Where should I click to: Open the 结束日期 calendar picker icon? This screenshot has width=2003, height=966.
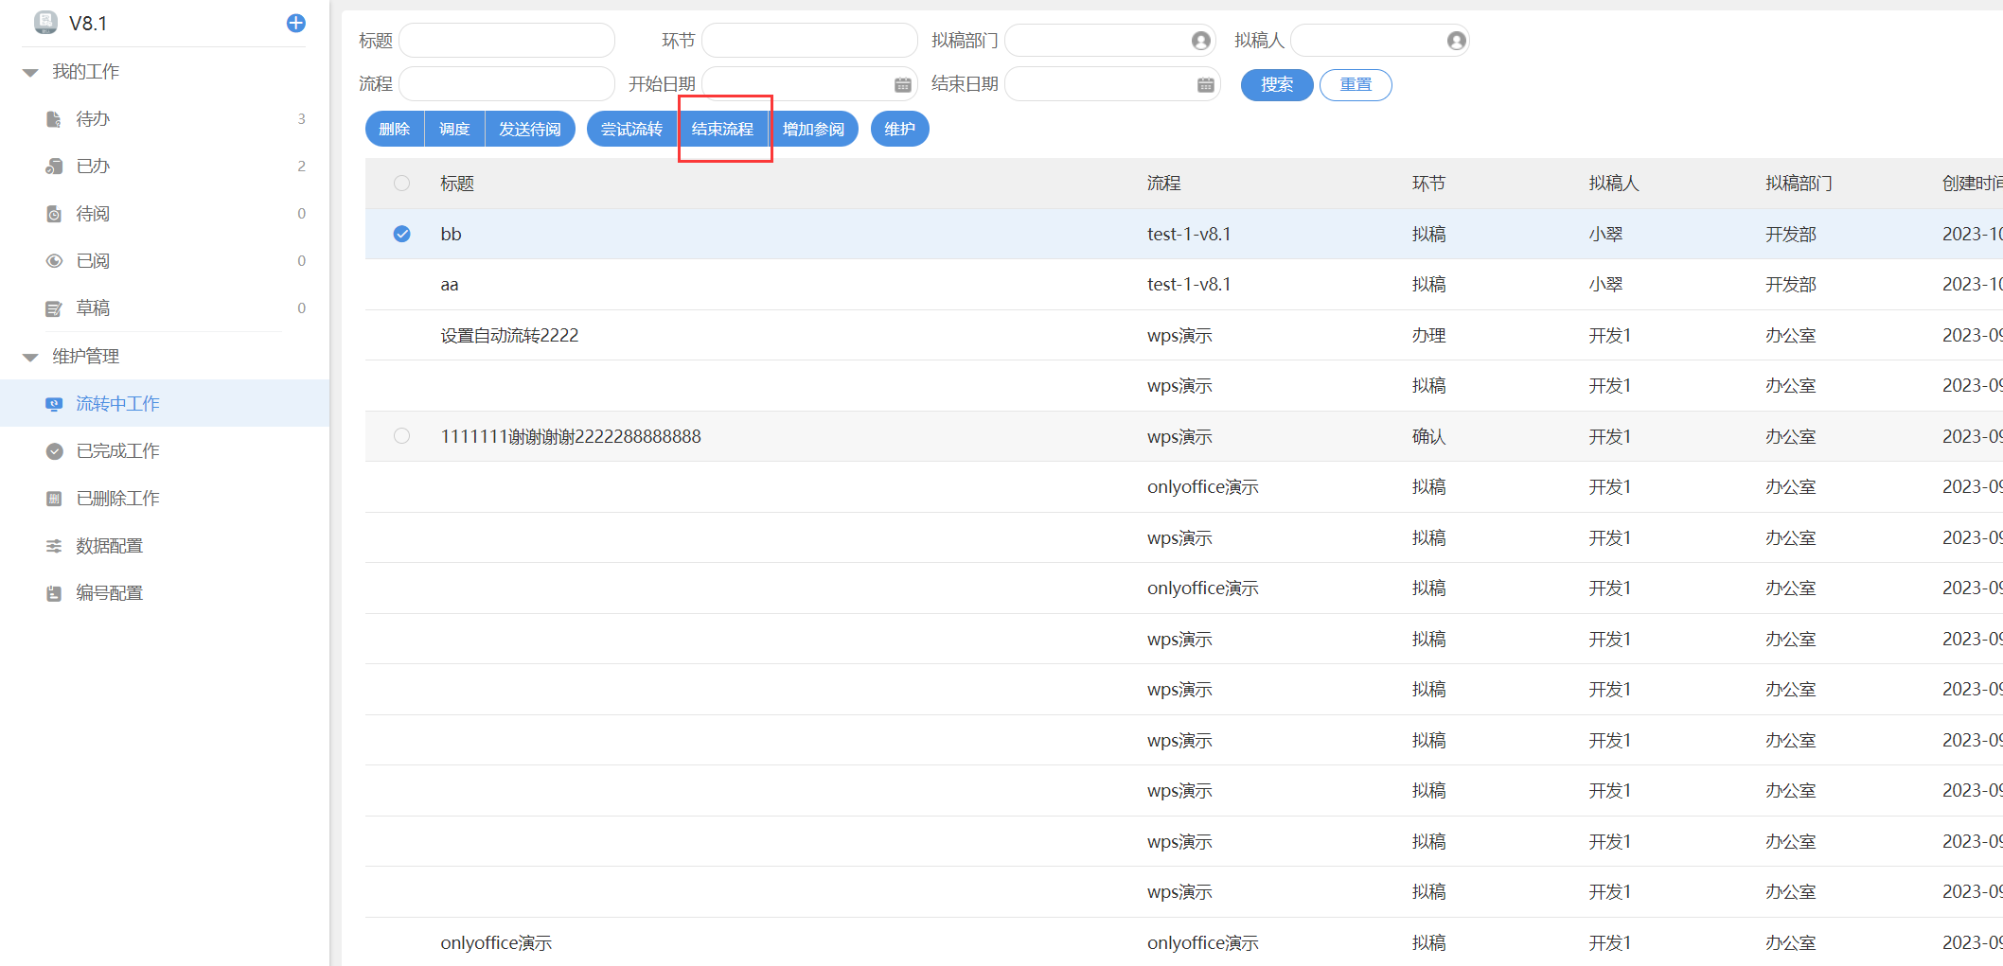point(1205,85)
